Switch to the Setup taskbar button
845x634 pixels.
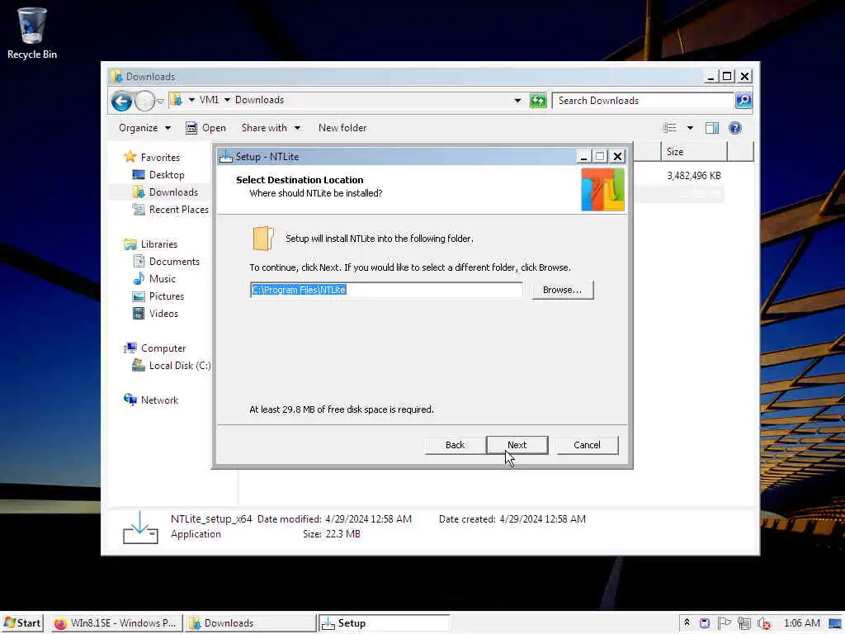pos(384,623)
